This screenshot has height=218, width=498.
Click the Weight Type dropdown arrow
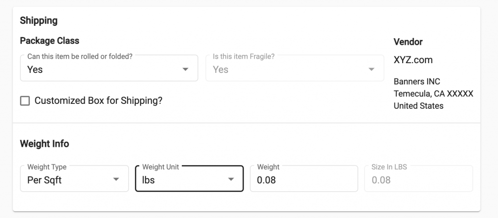tap(116, 180)
